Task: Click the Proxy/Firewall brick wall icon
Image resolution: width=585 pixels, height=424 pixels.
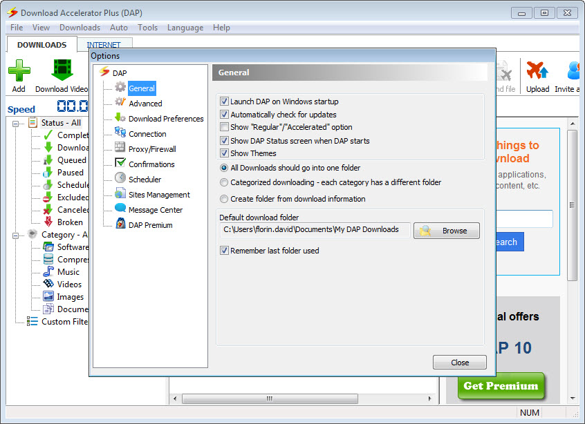Action: [120, 147]
